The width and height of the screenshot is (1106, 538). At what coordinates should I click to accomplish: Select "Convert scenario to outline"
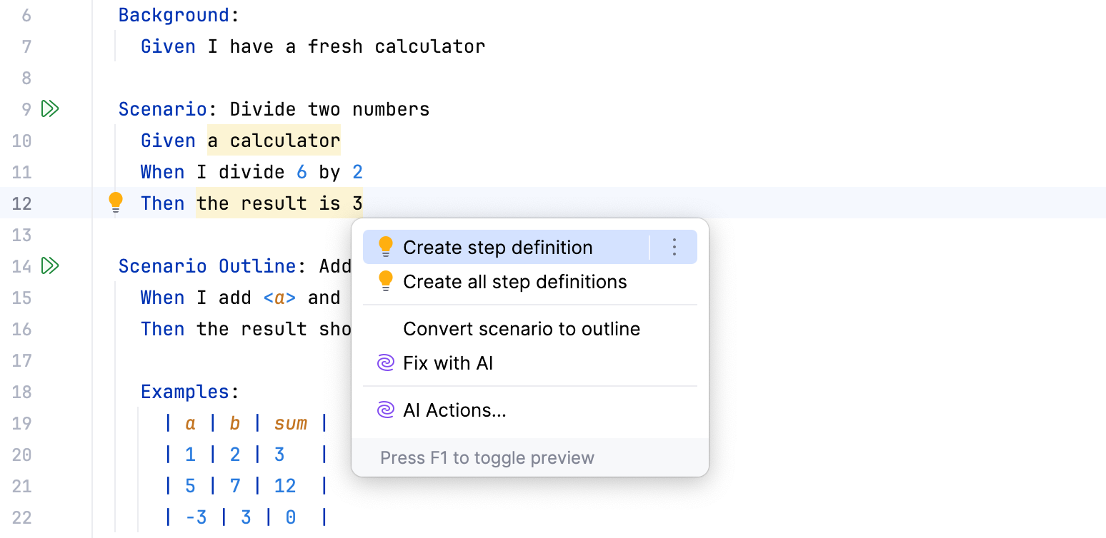coord(522,328)
